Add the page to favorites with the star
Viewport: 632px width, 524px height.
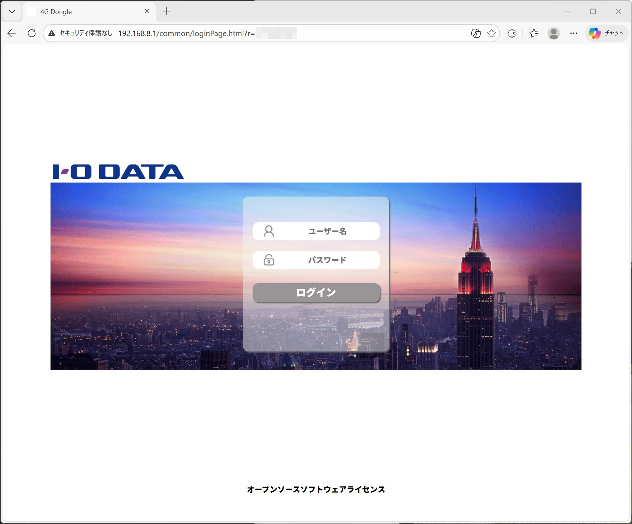(x=491, y=33)
